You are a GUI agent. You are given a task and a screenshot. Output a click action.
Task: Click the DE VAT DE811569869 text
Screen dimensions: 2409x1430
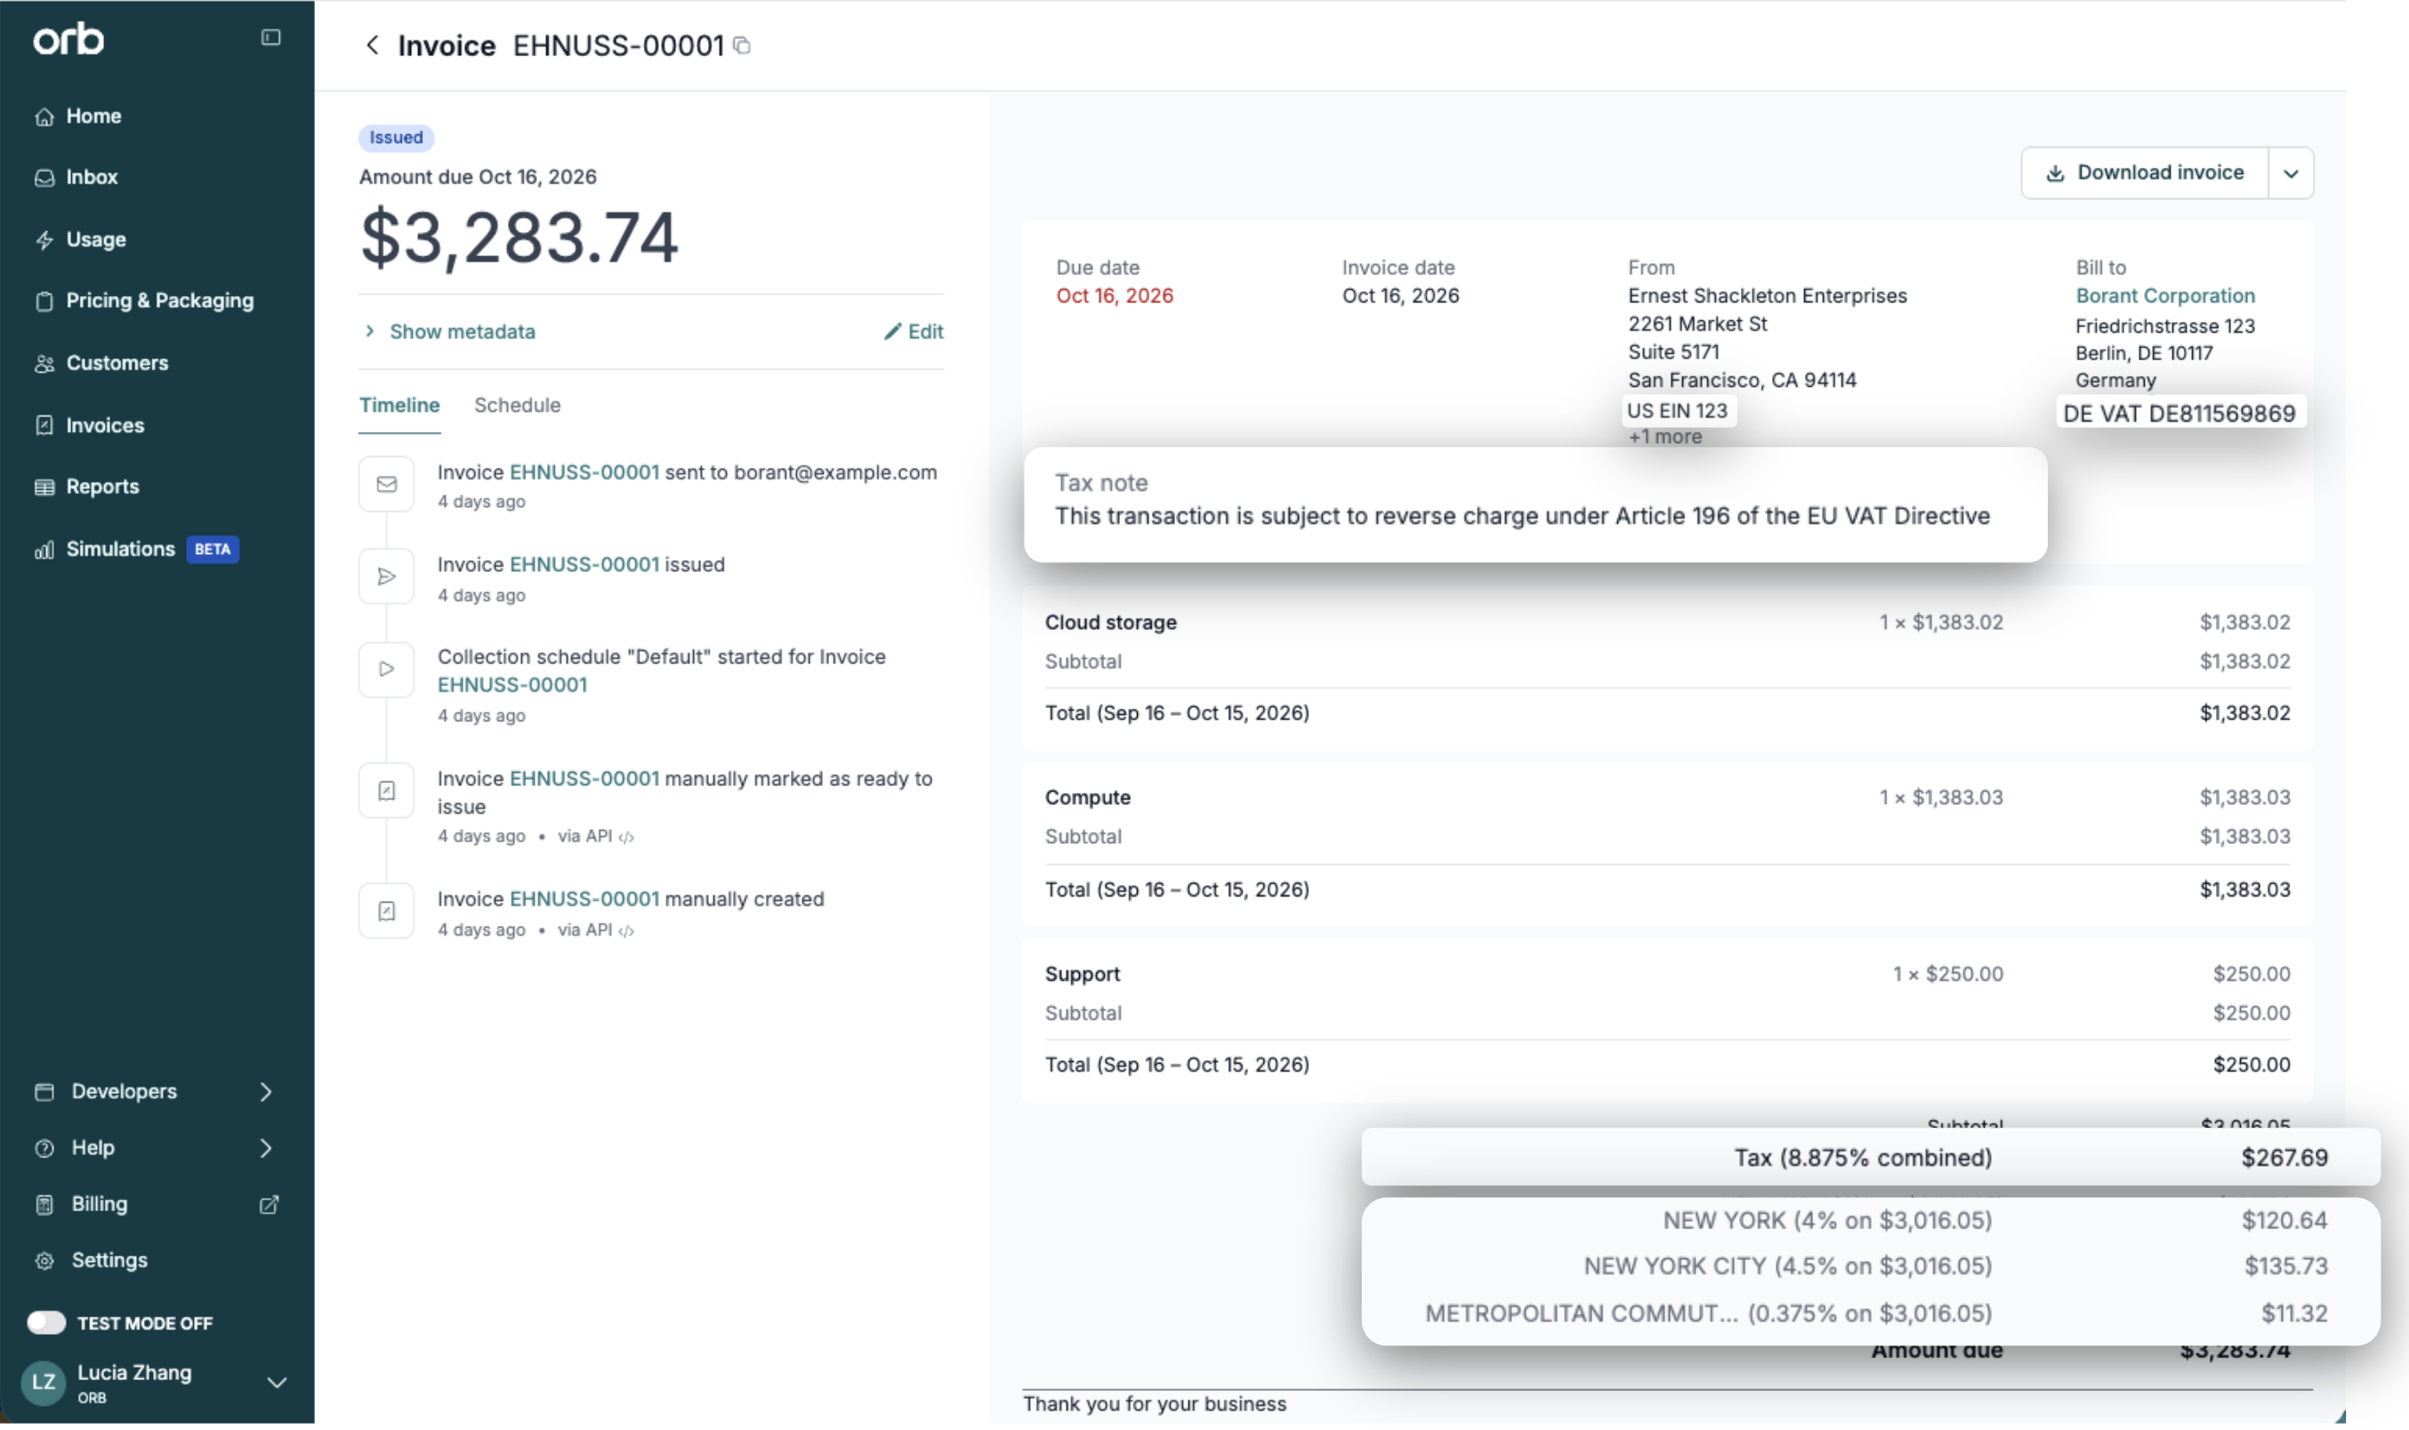tap(2179, 414)
